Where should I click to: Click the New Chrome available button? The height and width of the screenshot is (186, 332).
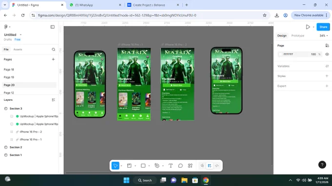310,15
